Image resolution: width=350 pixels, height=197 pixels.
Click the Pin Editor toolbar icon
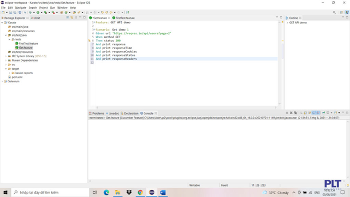127,13
